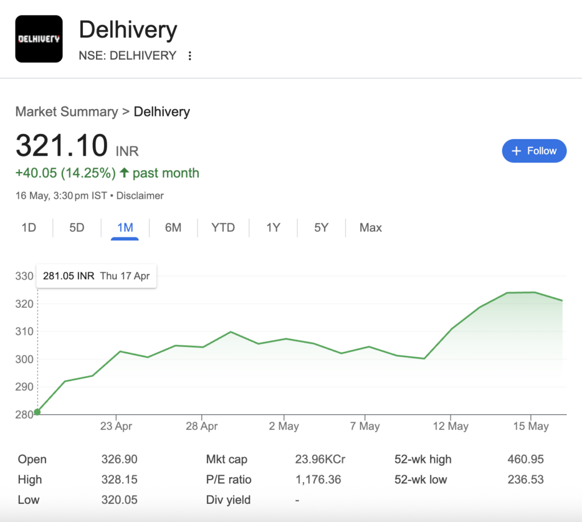Viewport: 582px width, 522px height.
Task: Click the 52-wk high label
Action: tap(423, 460)
